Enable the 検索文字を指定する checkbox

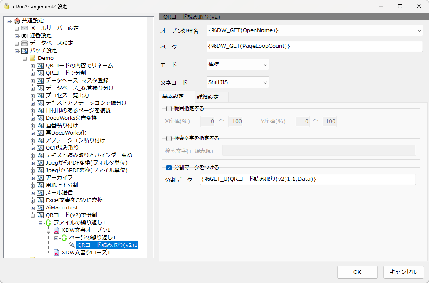click(x=169, y=138)
